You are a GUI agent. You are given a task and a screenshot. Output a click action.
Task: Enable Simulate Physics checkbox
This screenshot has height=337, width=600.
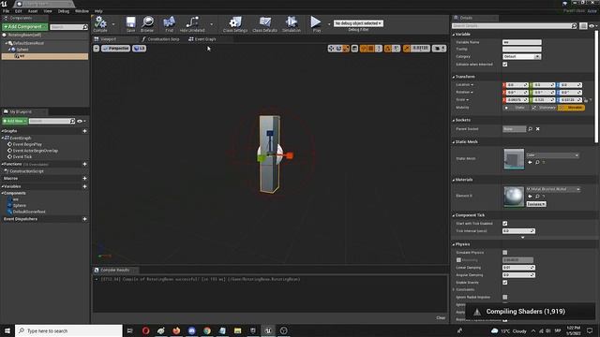click(505, 253)
